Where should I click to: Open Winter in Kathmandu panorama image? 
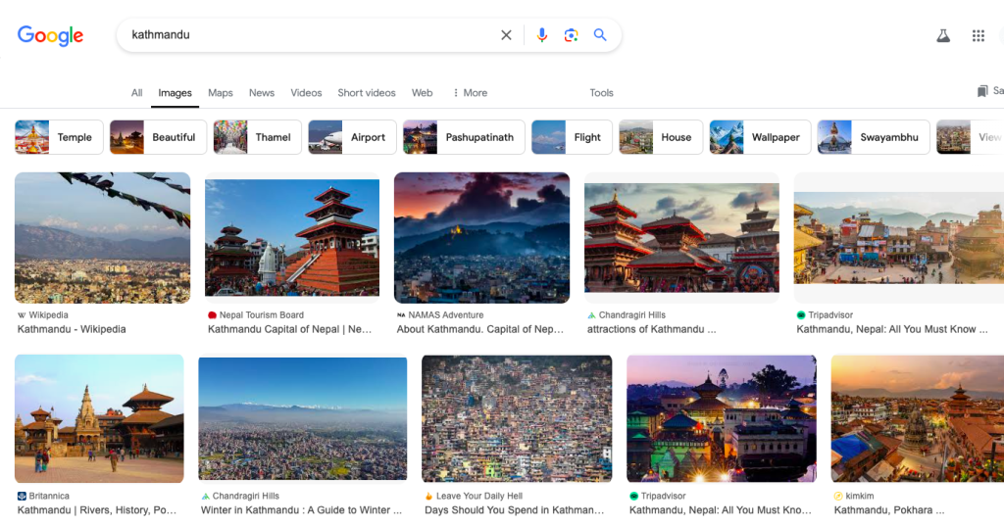point(302,418)
